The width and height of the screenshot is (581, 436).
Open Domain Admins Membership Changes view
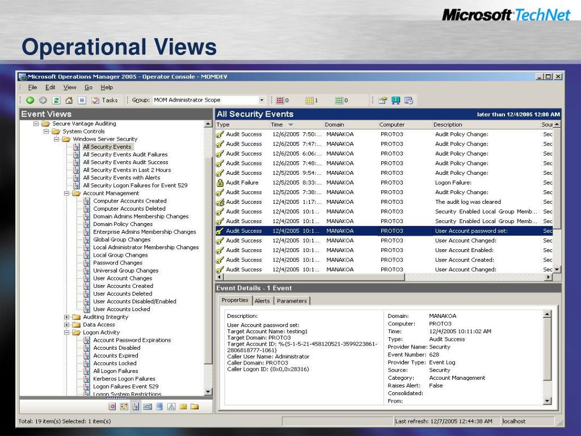(x=141, y=216)
